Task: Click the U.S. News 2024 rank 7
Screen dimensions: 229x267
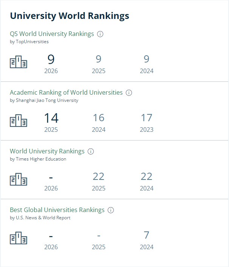Action: (x=147, y=235)
